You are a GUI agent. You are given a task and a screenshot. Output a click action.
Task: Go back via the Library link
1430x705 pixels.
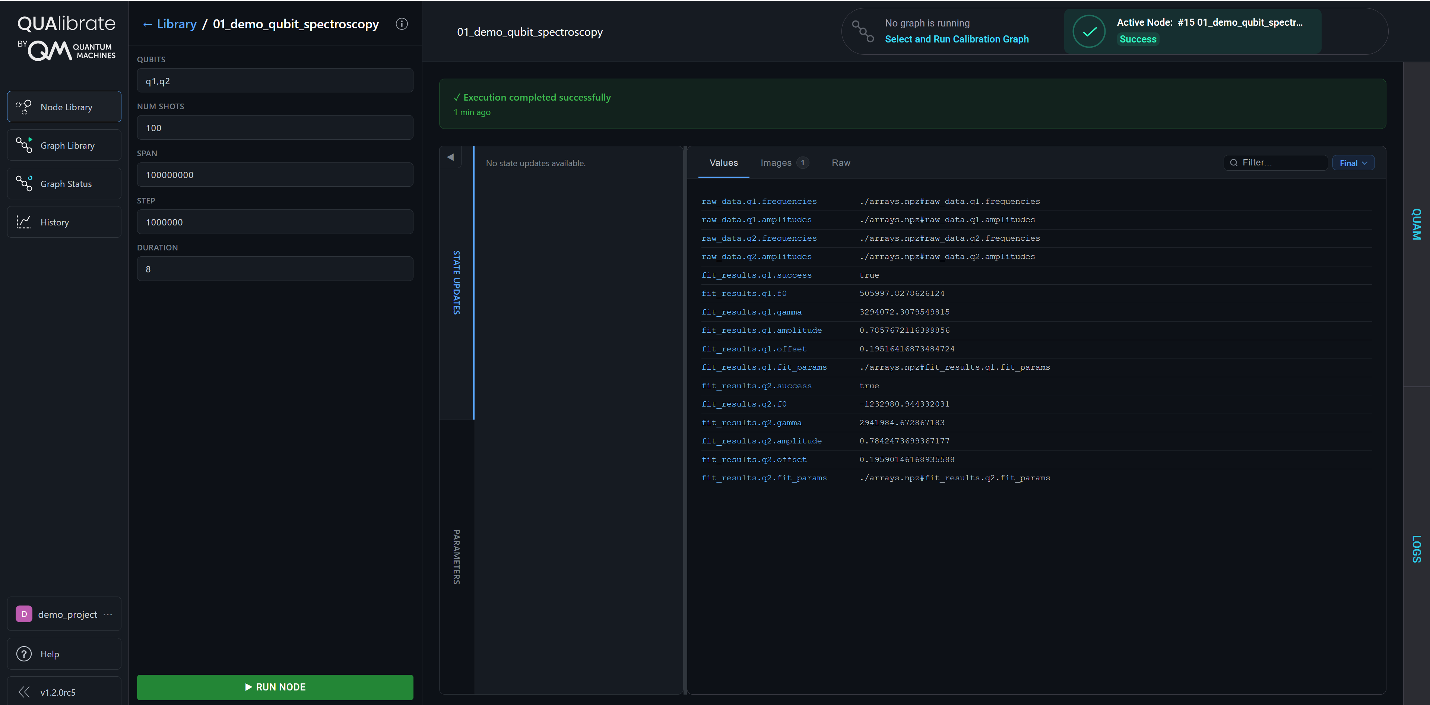click(x=170, y=24)
